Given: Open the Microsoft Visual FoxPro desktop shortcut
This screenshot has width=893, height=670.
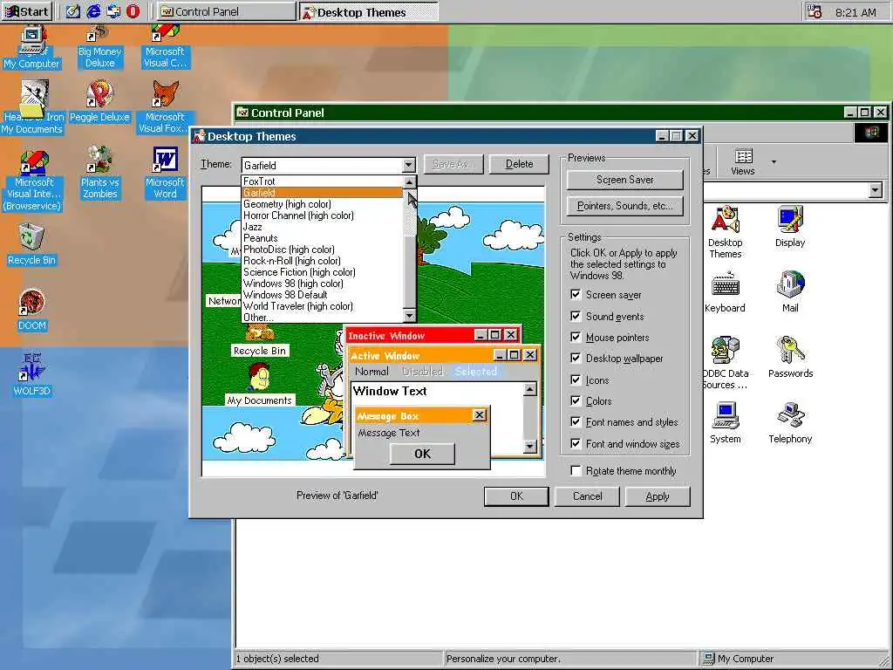Looking at the screenshot, I should click(x=165, y=107).
